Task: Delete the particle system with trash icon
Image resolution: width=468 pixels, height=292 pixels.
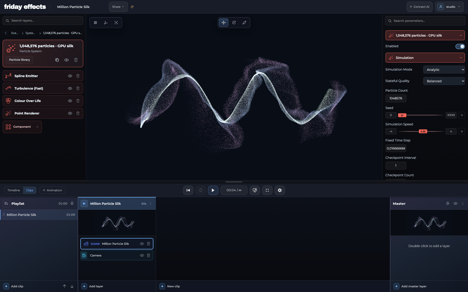Action: click(x=76, y=60)
